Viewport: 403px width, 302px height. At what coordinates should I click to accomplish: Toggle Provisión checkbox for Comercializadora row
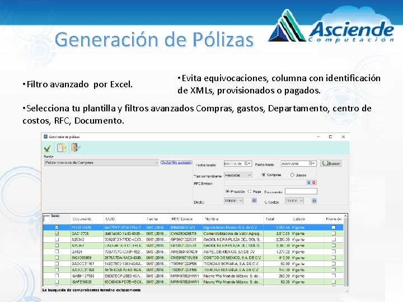pos(334,233)
